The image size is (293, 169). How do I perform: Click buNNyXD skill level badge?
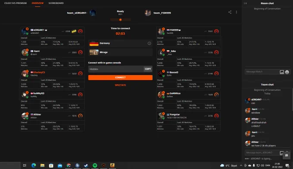pyautogui.click(x=80, y=95)
